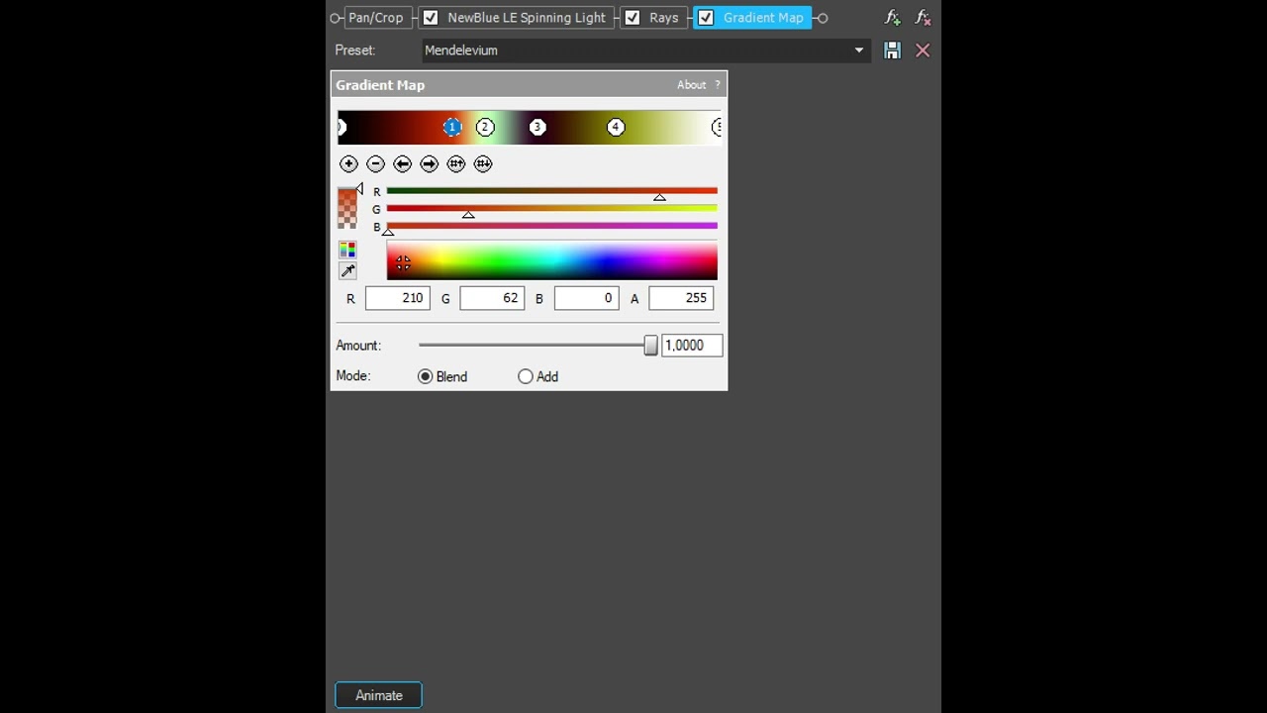
Task: Open the Preset dropdown showing Mendelevium
Action: [x=645, y=51]
